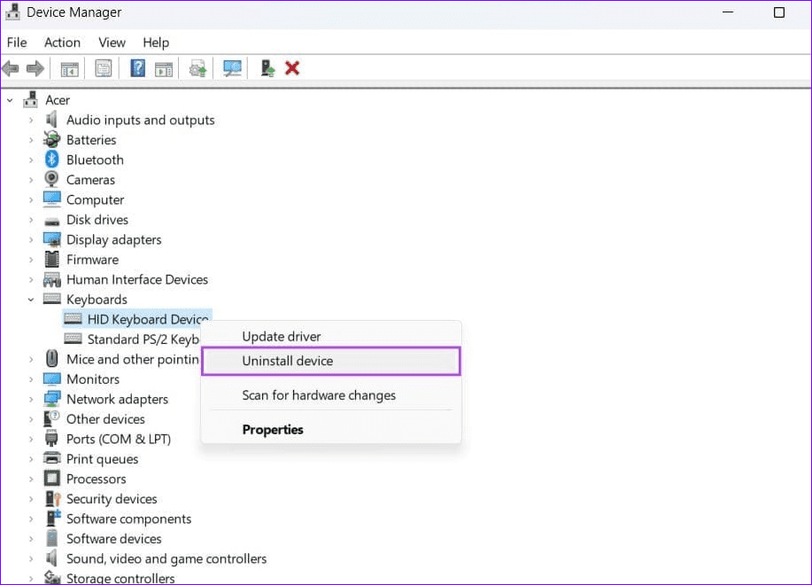Open the View menu

pos(112,42)
